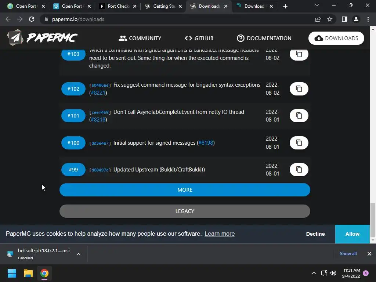The image size is (376, 282).
Task: Open COMMUNITY nav menu
Action: click(140, 38)
